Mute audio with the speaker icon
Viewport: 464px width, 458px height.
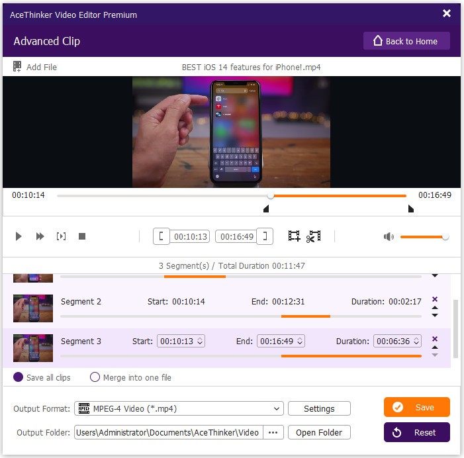389,237
